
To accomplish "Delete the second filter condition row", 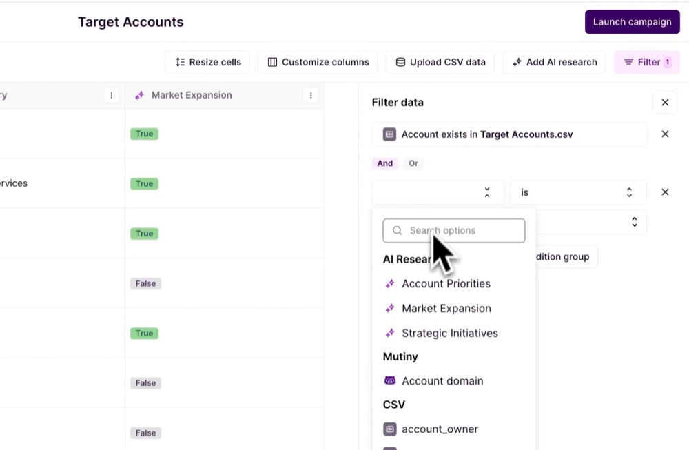I will [664, 192].
